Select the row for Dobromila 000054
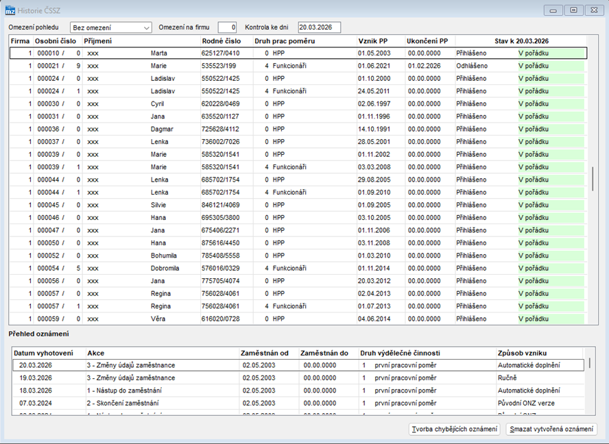Image resolution: width=609 pixels, height=444 pixels. tap(298, 268)
